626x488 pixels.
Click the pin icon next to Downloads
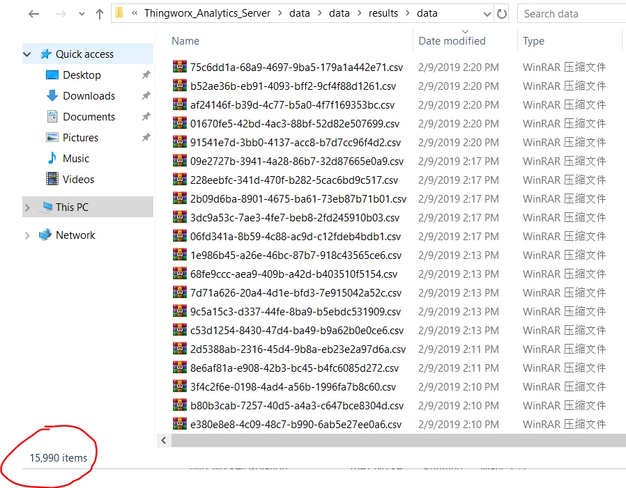(146, 95)
